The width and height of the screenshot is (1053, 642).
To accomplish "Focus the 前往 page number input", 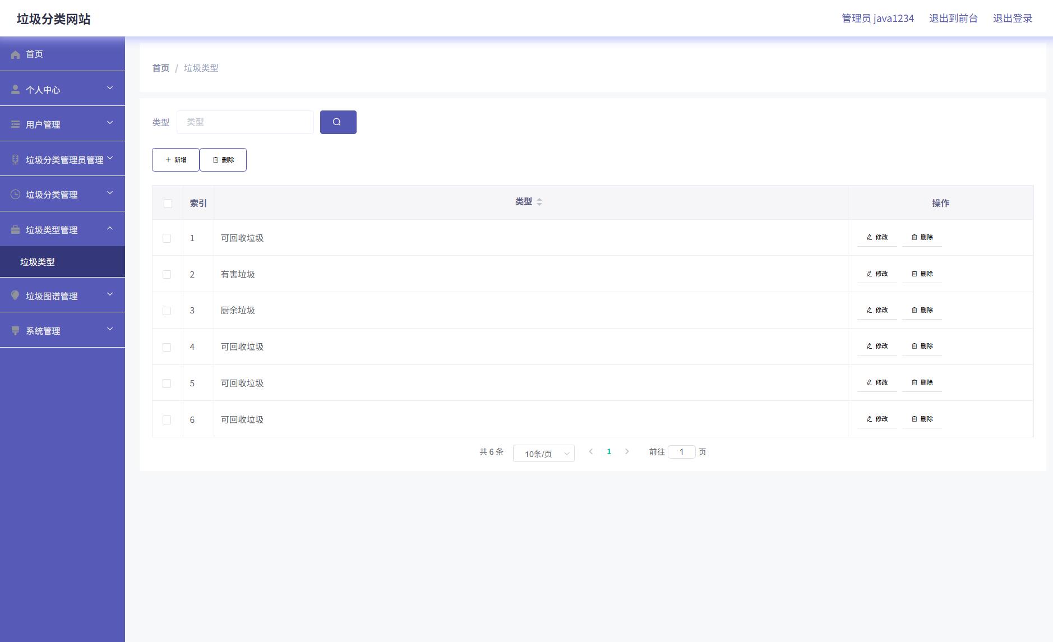I will (x=682, y=452).
